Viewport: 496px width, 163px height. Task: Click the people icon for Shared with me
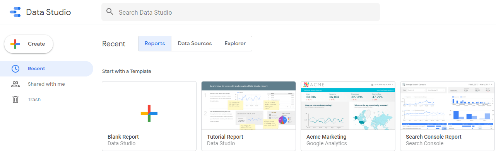tap(15, 84)
